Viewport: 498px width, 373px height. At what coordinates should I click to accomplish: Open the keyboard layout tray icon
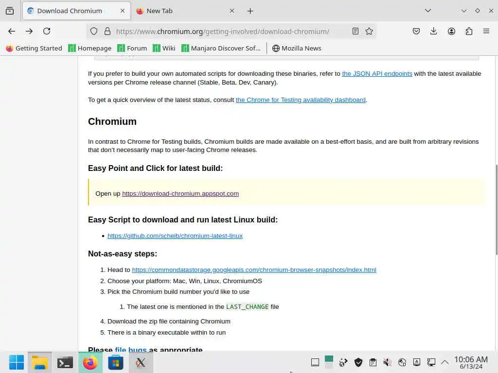click(x=417, y=362)
